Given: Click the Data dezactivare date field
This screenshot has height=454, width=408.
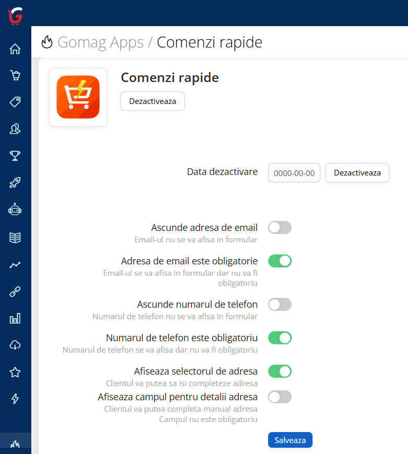Looking at the screenshot, I should point(294,173).
